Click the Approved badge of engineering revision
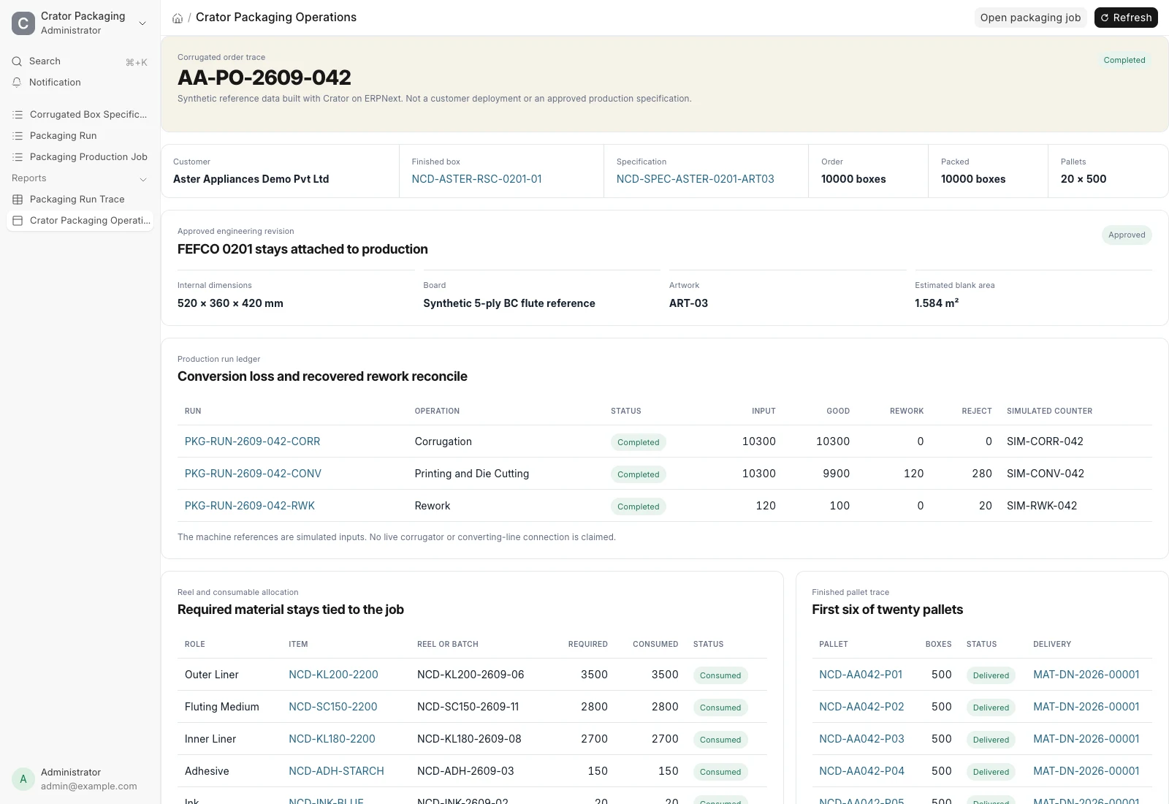Viewport: 1169px width, 804px height. pyautogui.click(x=1127, y=235)
